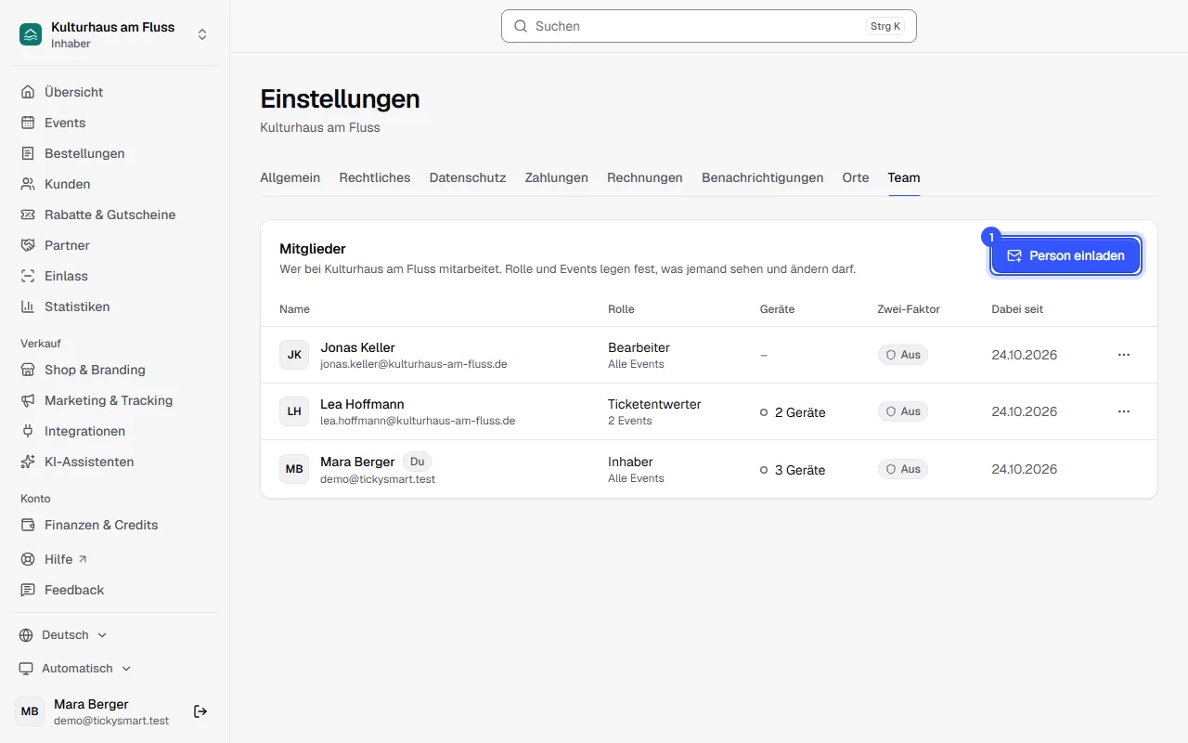Open the actions menu for Lea Hoffmann

point(1124,411)
